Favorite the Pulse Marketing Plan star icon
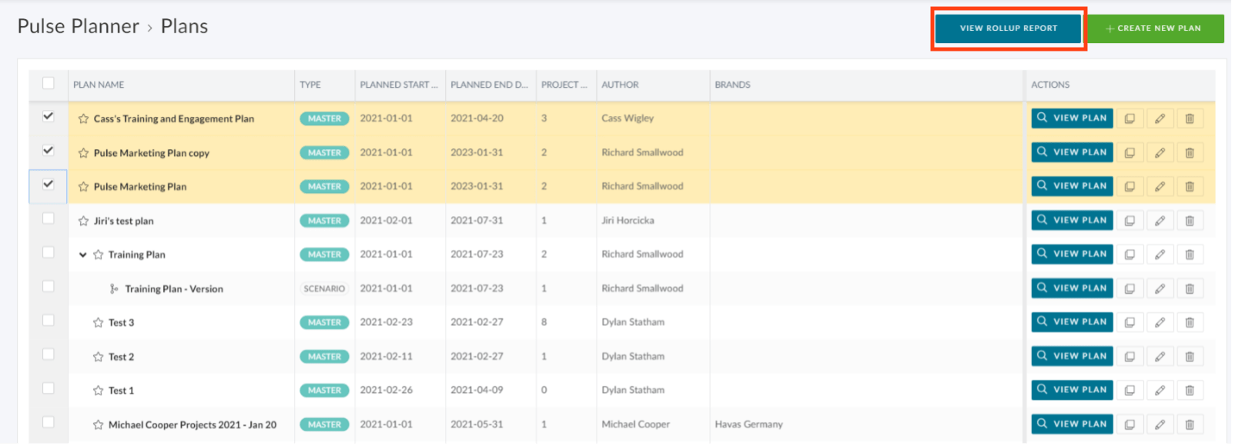 [x=83, y=187]
